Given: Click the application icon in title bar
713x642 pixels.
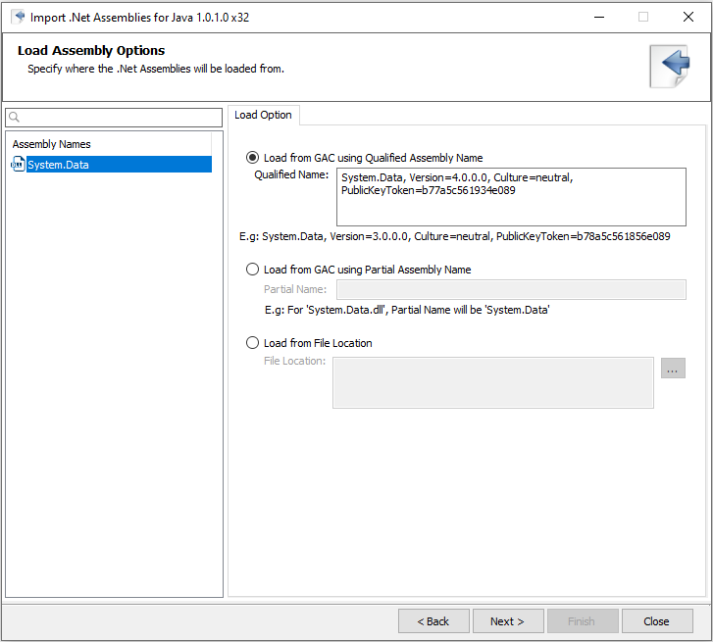Looking at the screenshot, I should pyautogui.click(x=18, y=16).
